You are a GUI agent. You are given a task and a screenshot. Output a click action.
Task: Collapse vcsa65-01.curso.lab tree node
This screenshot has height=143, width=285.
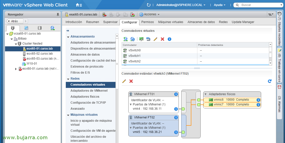[7, 34]
